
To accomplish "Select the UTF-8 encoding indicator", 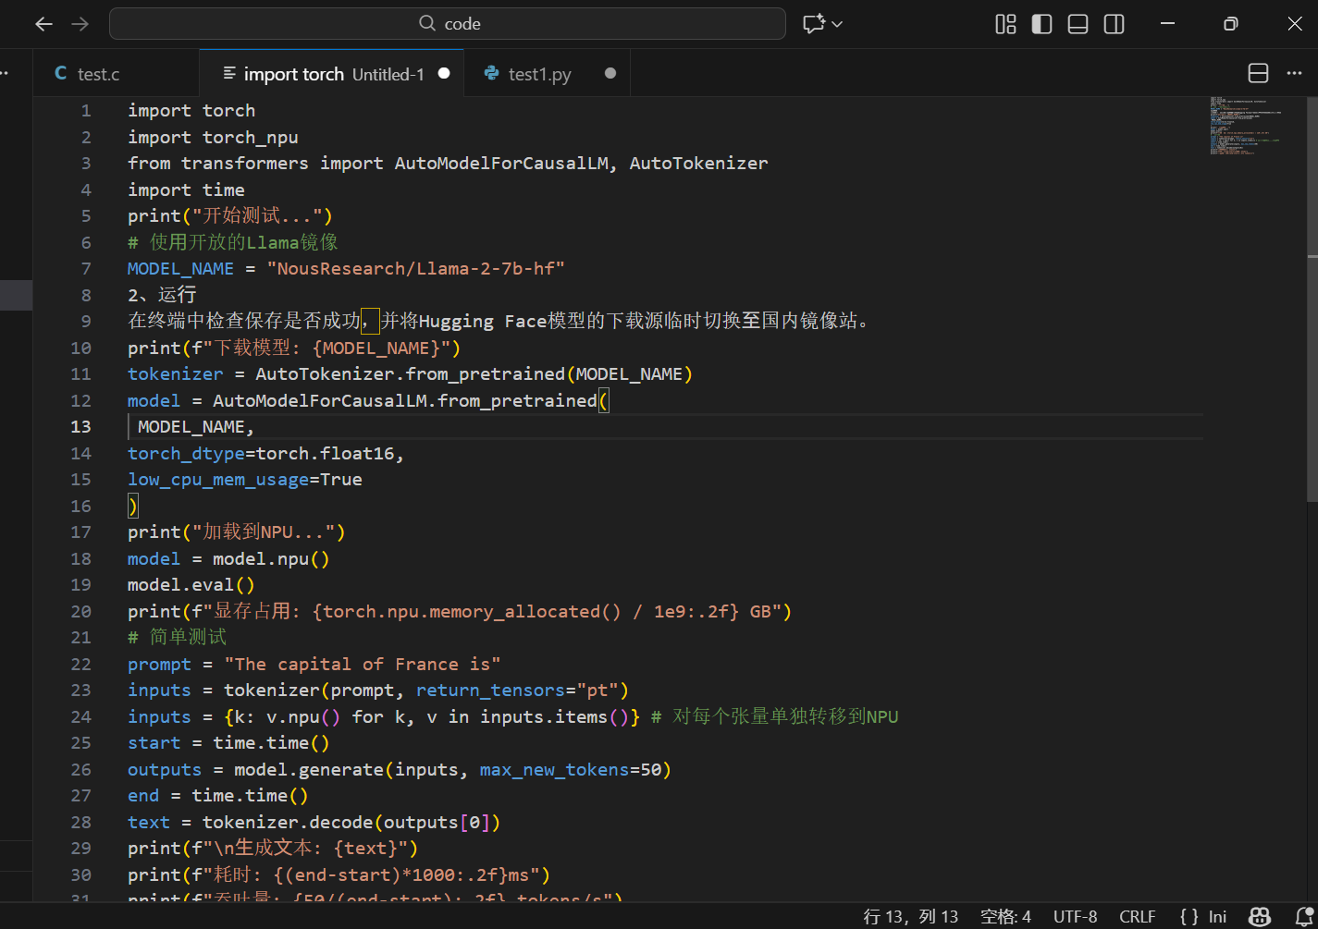I will click(1076, 916).
